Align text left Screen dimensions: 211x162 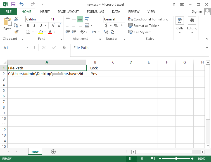68,25
